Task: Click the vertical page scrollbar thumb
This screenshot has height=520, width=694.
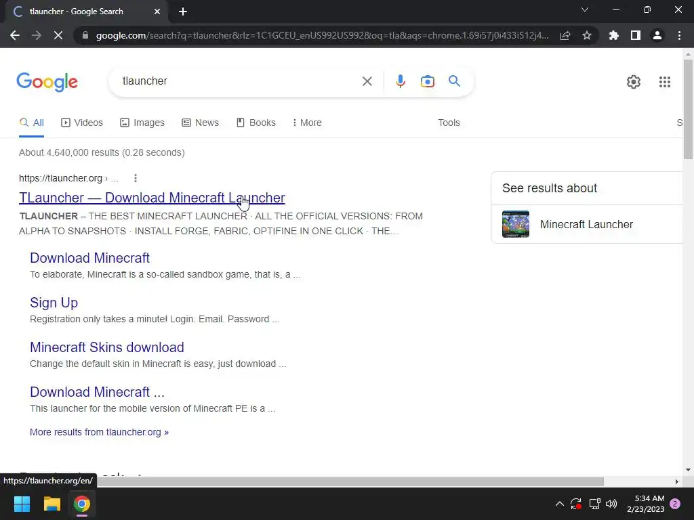Action: (x=688, y=109)
